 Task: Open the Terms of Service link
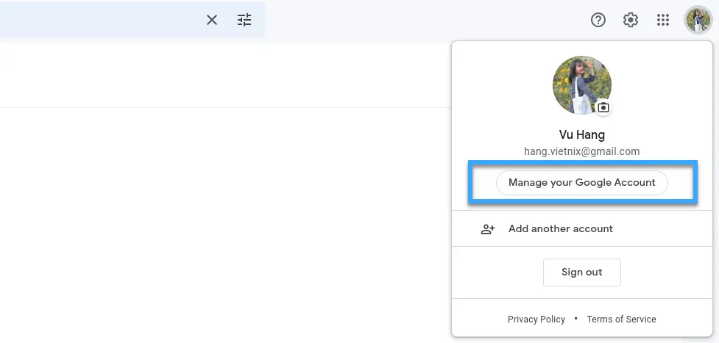coord(621,319)
